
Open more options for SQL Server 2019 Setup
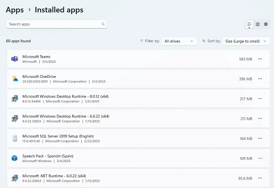[260, 138]
